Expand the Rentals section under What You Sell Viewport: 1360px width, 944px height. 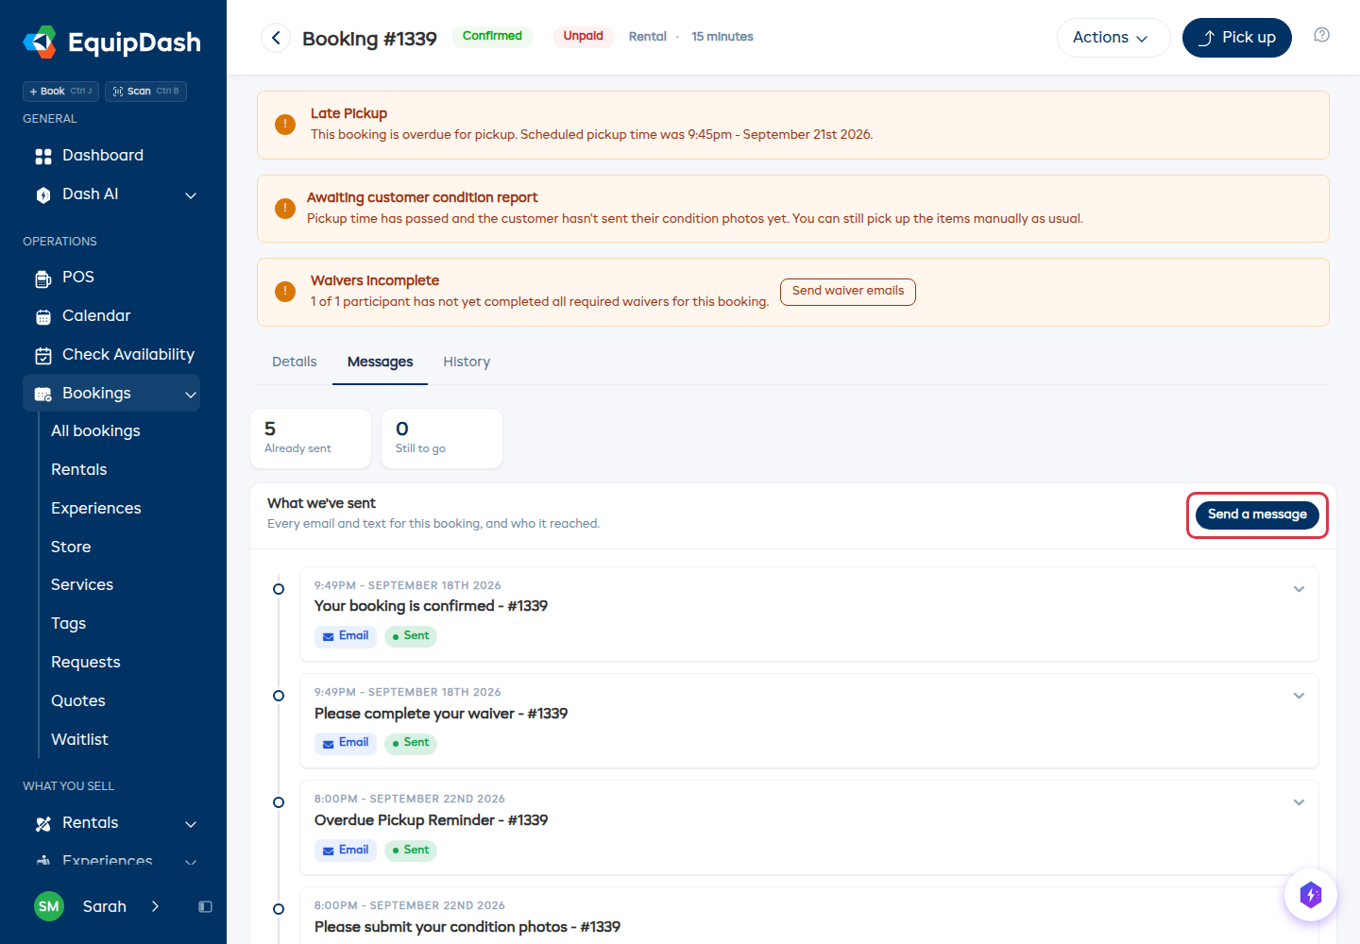click(191, 824)
